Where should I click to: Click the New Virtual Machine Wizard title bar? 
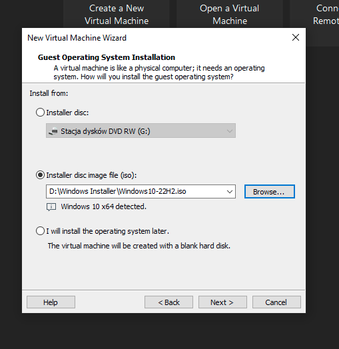tap(156, 38)
